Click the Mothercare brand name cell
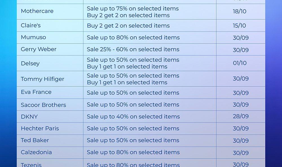 [37, 11]
